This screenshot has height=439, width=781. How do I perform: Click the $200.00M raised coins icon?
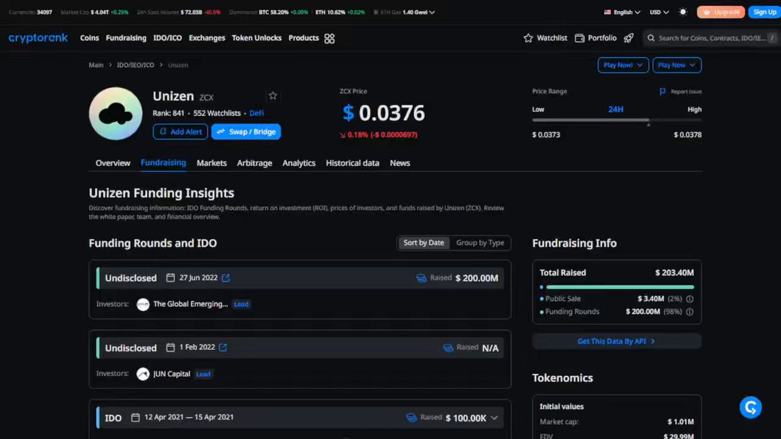[x=422, y=278]
